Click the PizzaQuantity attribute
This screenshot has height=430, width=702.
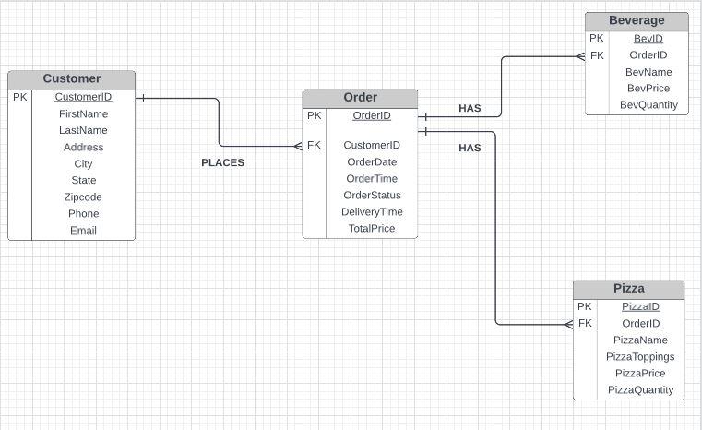pos(641,389)
